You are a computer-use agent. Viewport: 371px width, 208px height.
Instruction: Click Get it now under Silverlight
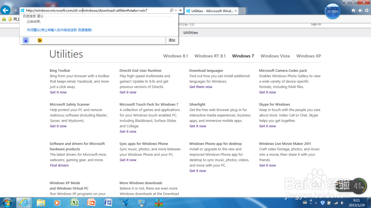(198, 126)
